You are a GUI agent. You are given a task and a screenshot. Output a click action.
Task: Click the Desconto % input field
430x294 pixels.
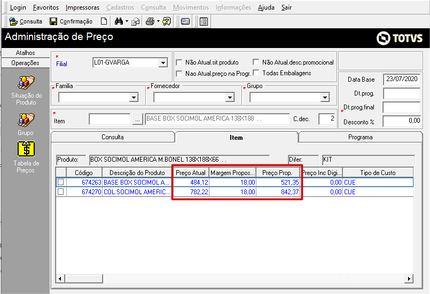pyautogui.click(x=402, y=121)
